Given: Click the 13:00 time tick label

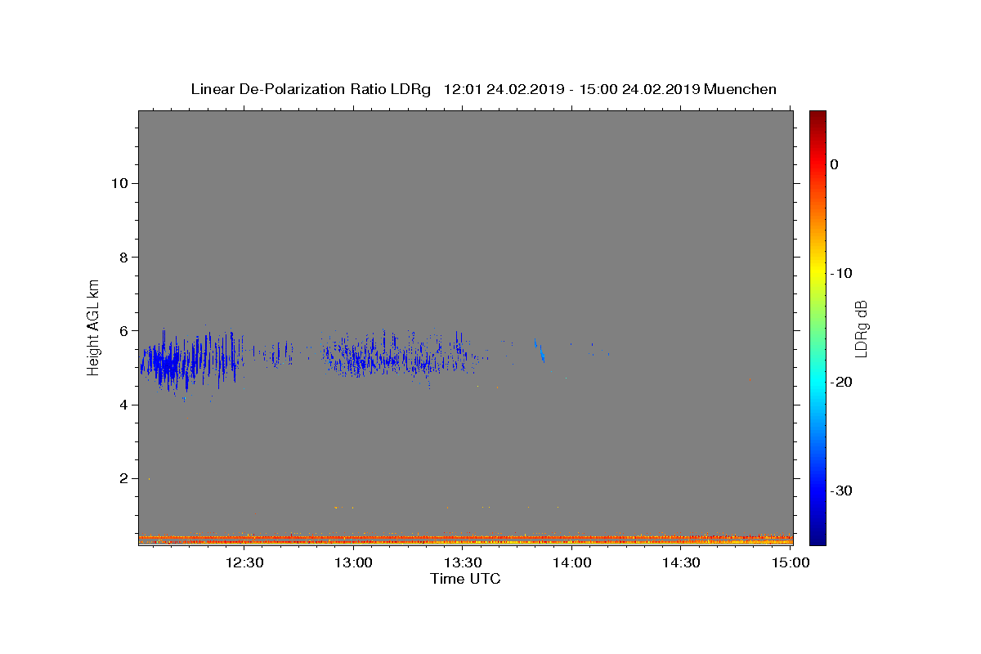Looking at the screenshot, I should tap(354, 562).
